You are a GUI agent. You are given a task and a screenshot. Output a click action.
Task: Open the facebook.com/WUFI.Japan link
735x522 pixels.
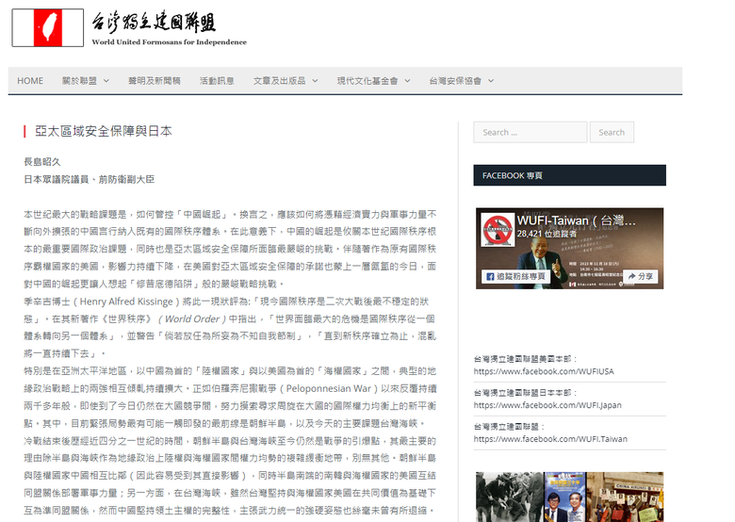[547, 405]
